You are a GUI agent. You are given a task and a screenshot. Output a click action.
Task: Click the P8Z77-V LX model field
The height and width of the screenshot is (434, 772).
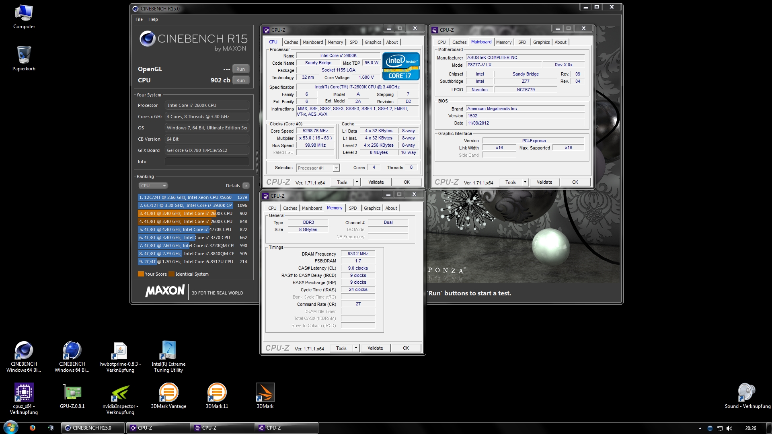(x=503, y=65)
